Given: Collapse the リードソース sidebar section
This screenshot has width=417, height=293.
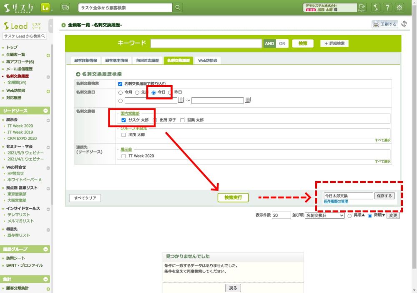Looking at the screenshot, I should (46, 111).
